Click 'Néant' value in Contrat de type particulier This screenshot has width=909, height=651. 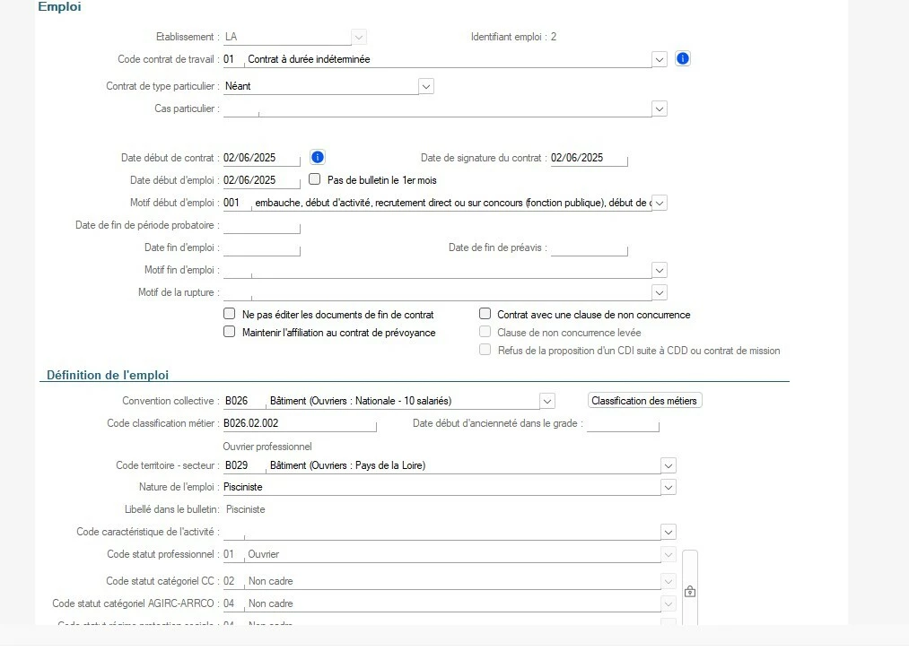pyautogui.click(x=238, y=86)
